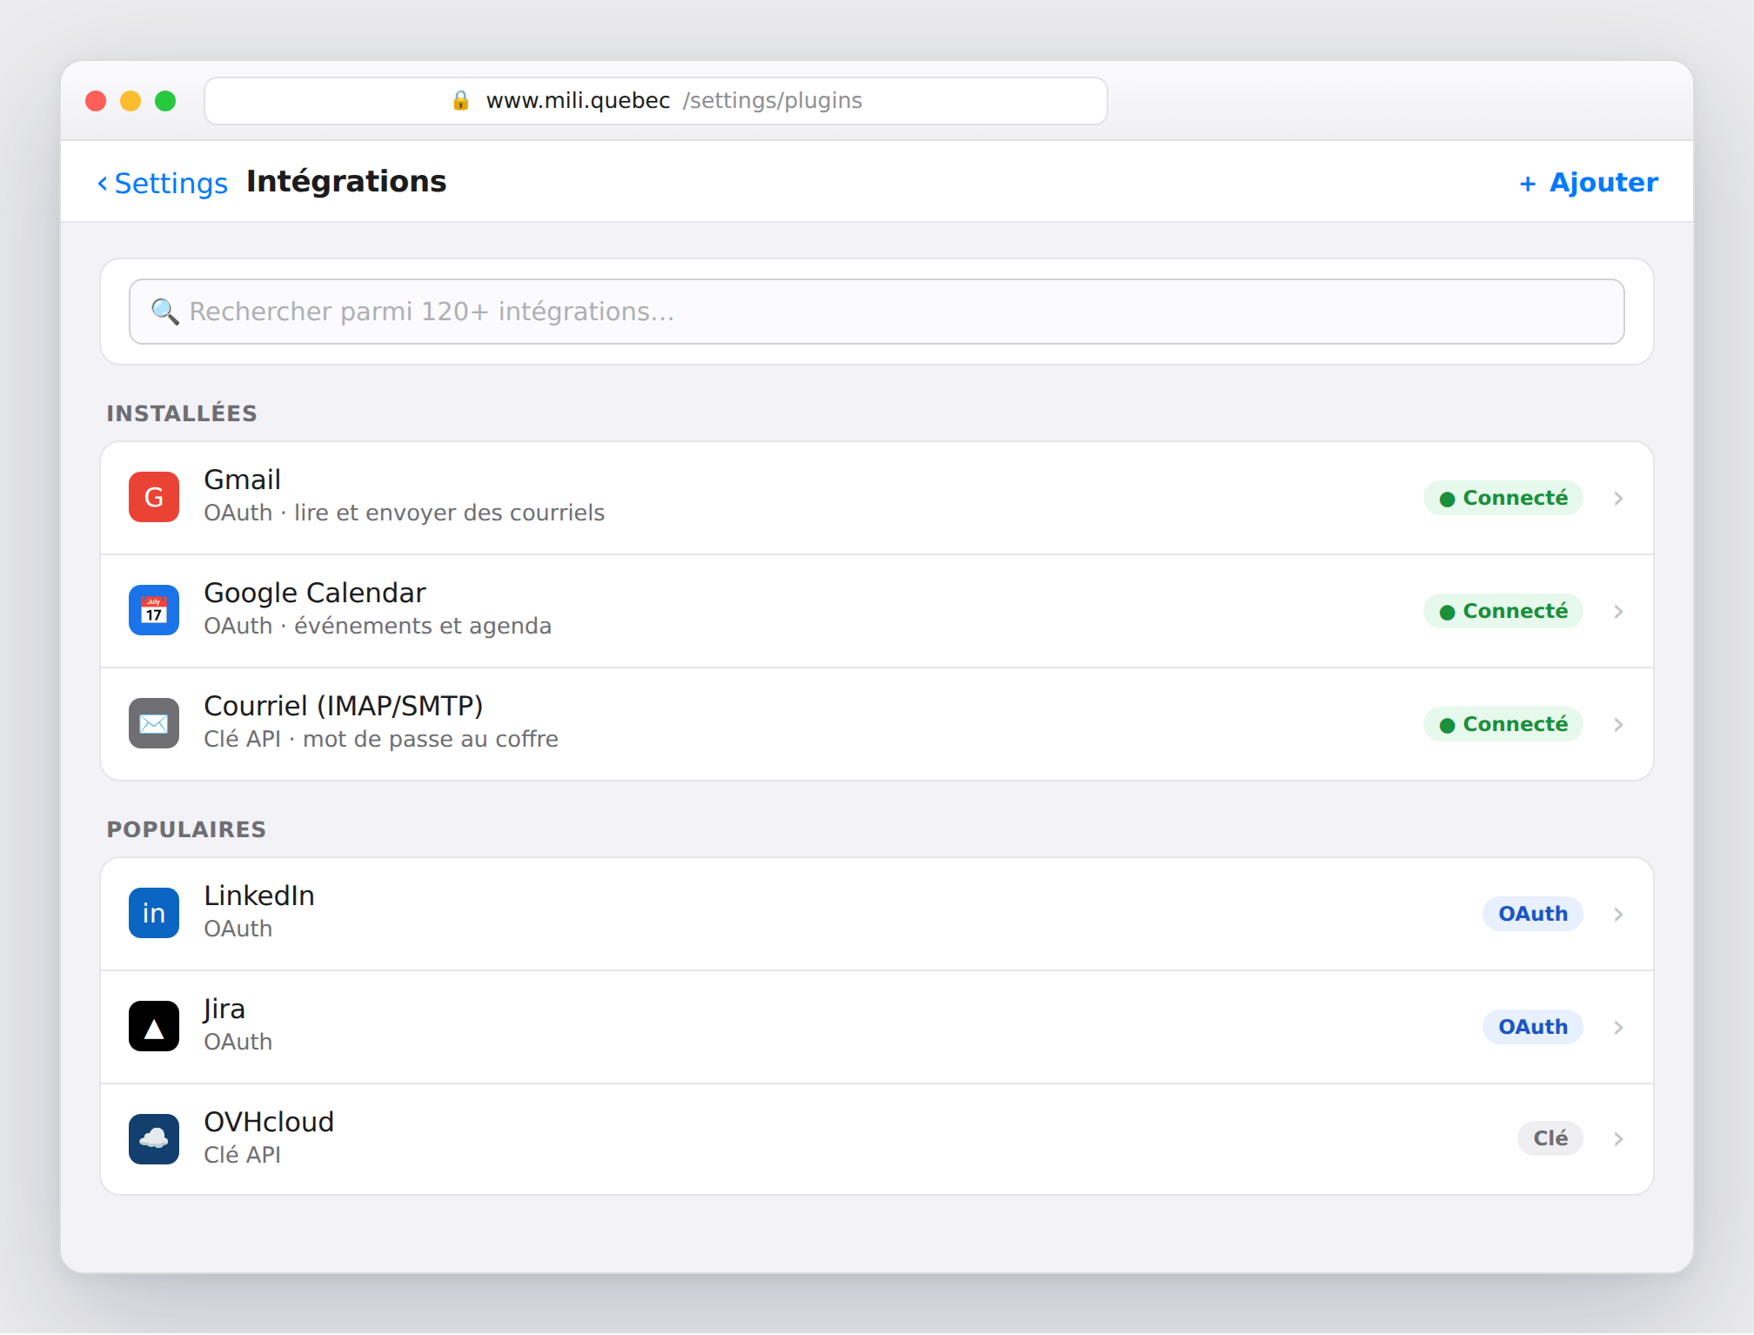Viewport: 1754px width, 1335px height.
Task: Click the Ajouter button
Action: (x=1589, y=183)
